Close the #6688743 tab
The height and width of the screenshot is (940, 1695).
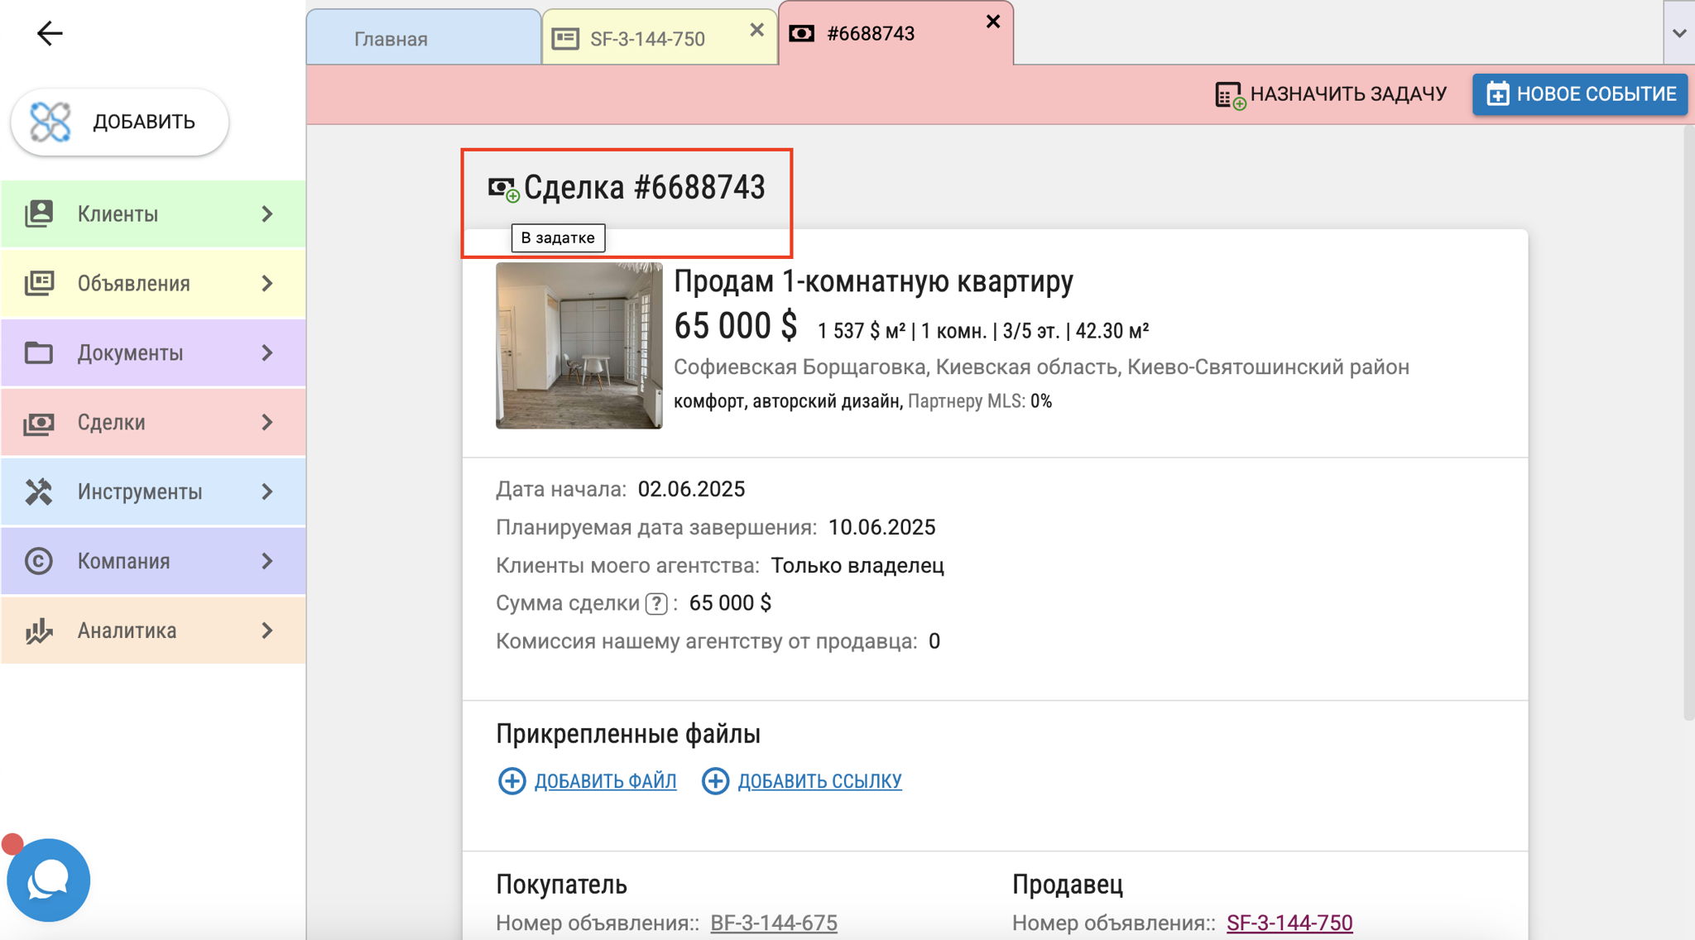[993, 22]
